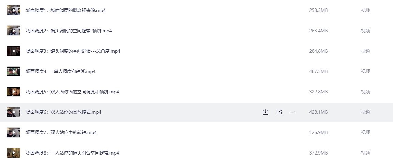Open 场面调度7：双人站位中的转轴.mp4
The height and width of the screenshot is (163, 393).
(61, 132)
